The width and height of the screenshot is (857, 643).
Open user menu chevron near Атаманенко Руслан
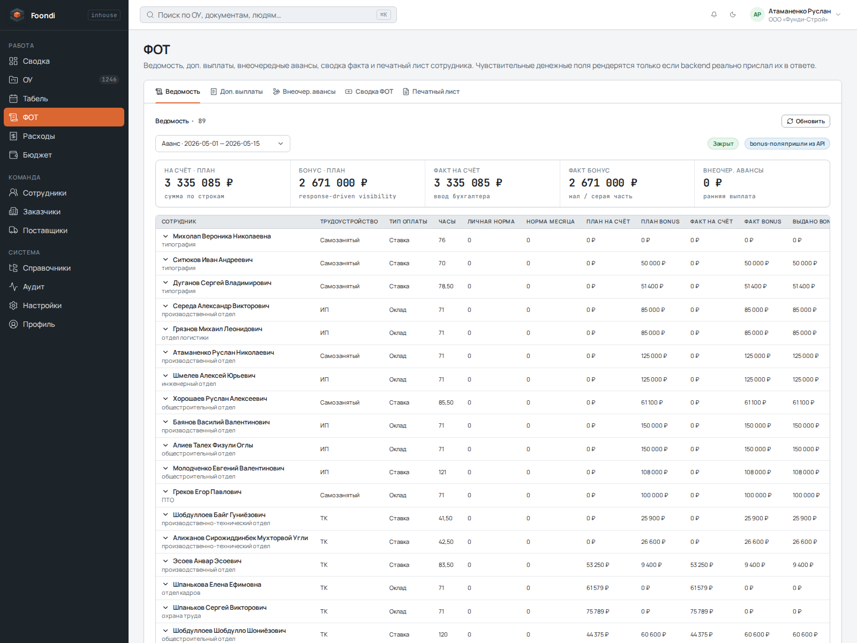tap(838, 15)
